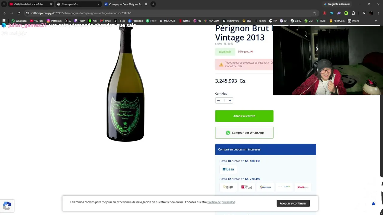
Task: Reload the page with the refresh icon
Action: click(x=19, y=13)
